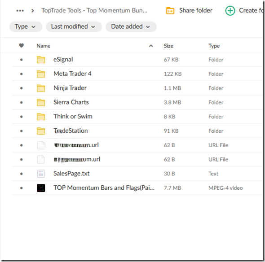Click the file icon of the first .url file
265x262 pixels.
pyautogui.click(x=41, y=145)
